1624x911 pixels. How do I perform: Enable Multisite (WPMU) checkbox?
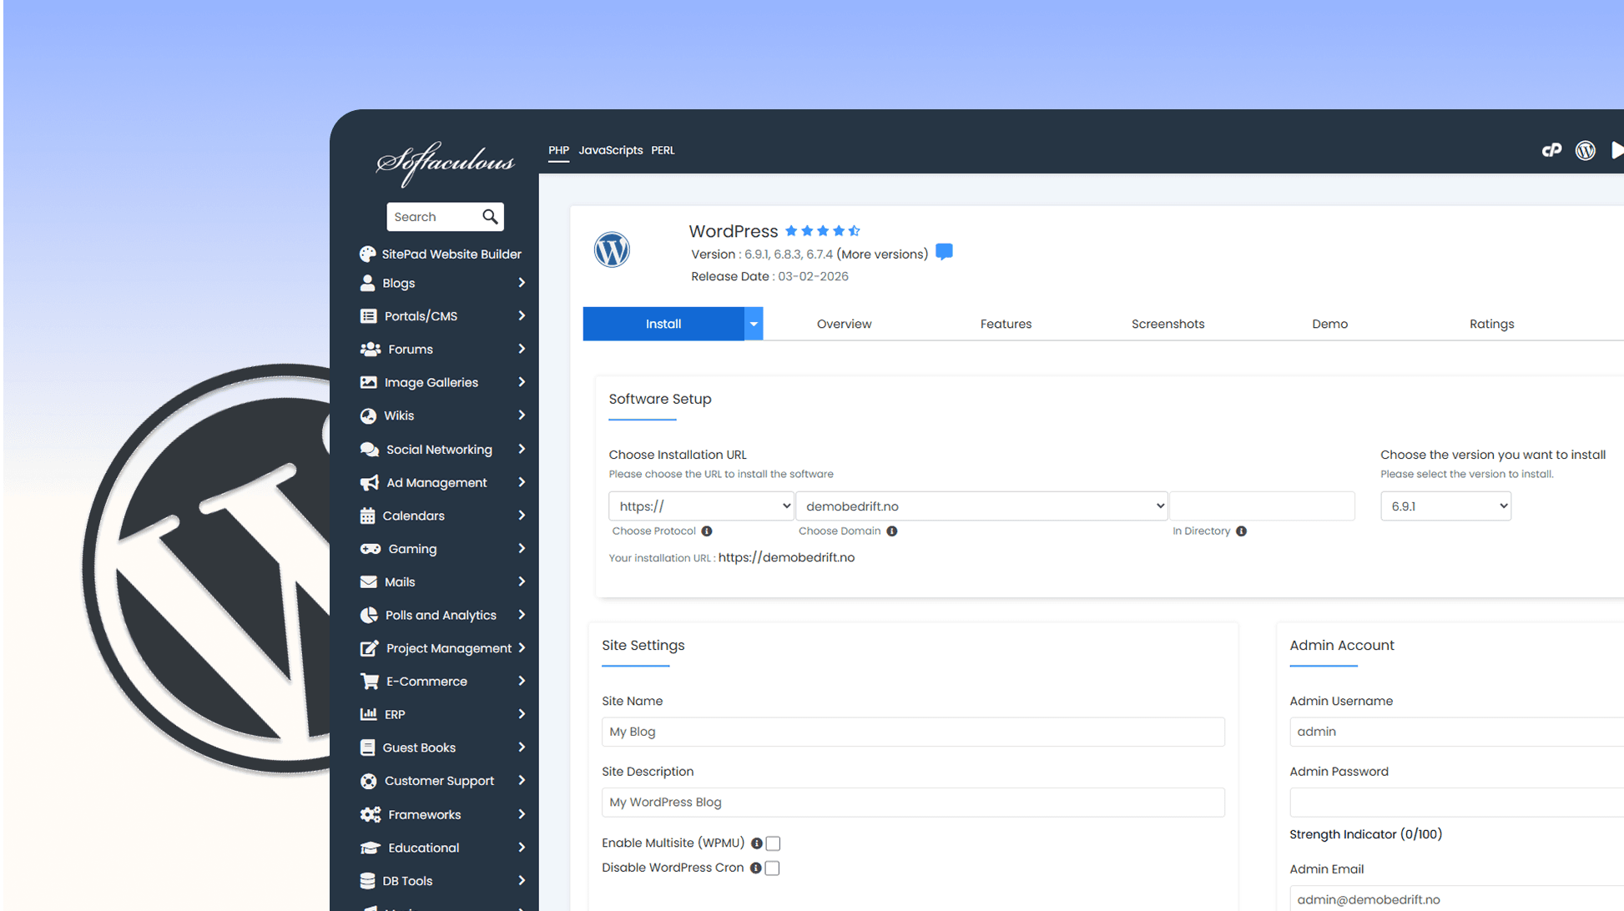pos(771,843)
